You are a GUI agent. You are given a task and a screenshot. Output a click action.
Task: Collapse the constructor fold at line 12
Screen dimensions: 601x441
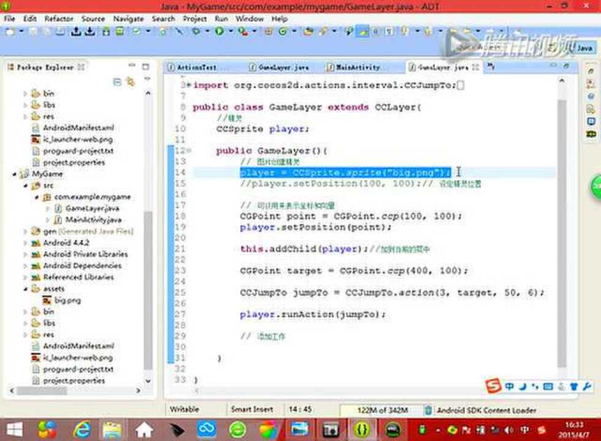point(189,151)
